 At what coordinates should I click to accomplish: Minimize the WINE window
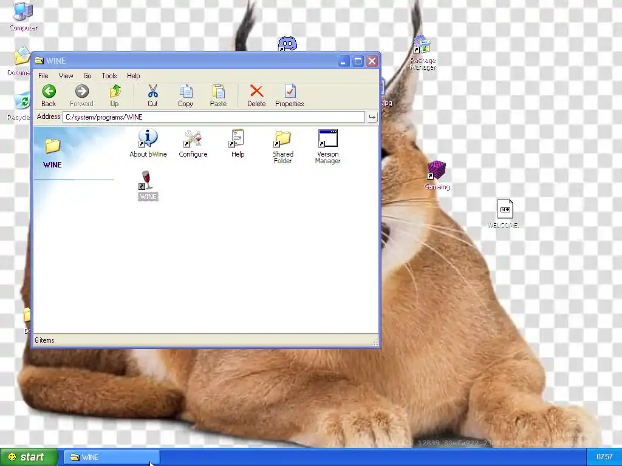(344, 61)
